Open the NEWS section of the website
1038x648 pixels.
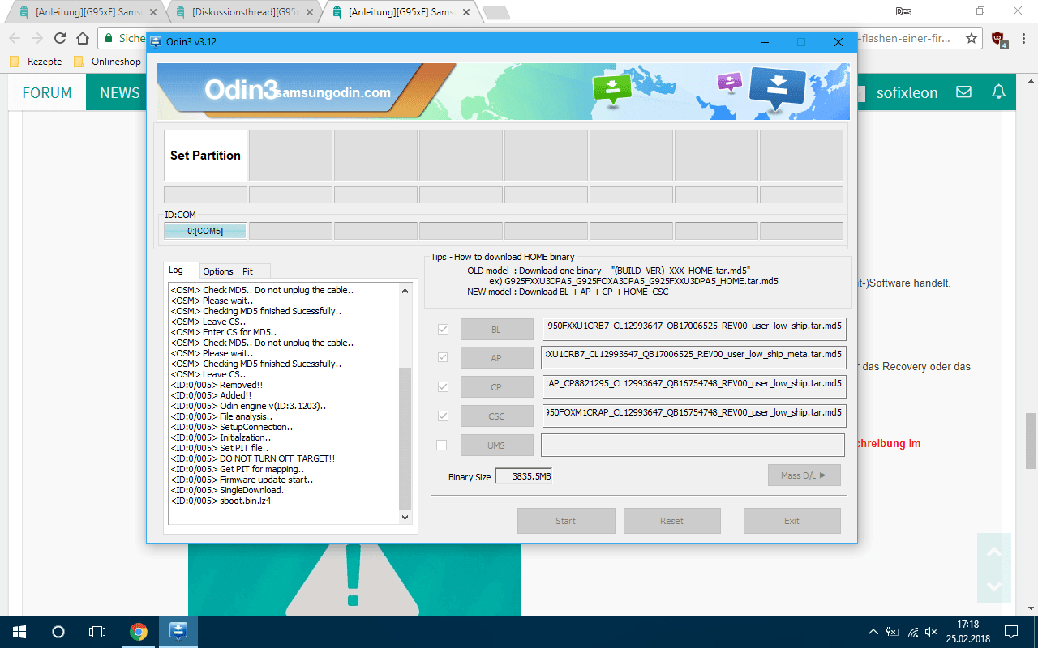click(120, 93)
